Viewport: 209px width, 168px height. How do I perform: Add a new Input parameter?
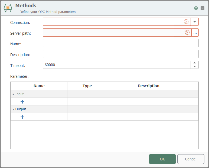(22, 102)
